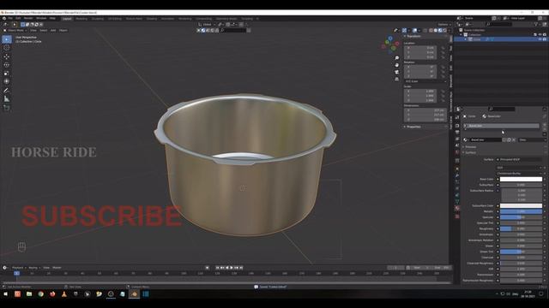Open the Windows Start menu

pyautogui.click(x=6, y=294)
